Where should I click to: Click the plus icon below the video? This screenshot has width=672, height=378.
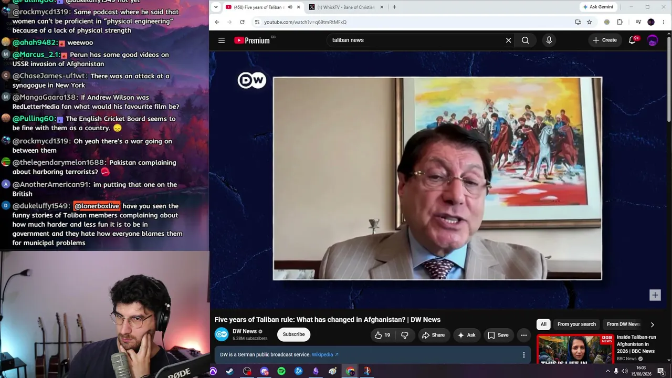tap(655, 295)
